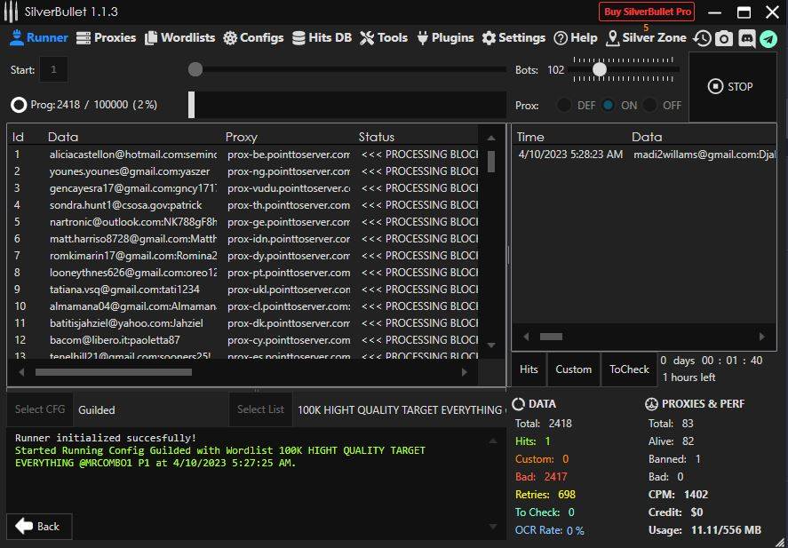Switch to the Custom results tab
The width and height of the screenshot is (788, 548).
tap(573, 369)
